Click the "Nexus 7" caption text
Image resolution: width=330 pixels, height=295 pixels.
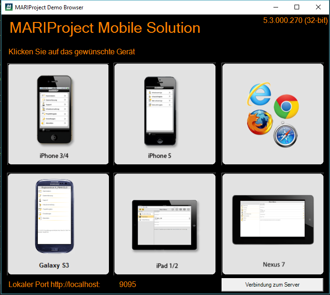coord(274,265)
